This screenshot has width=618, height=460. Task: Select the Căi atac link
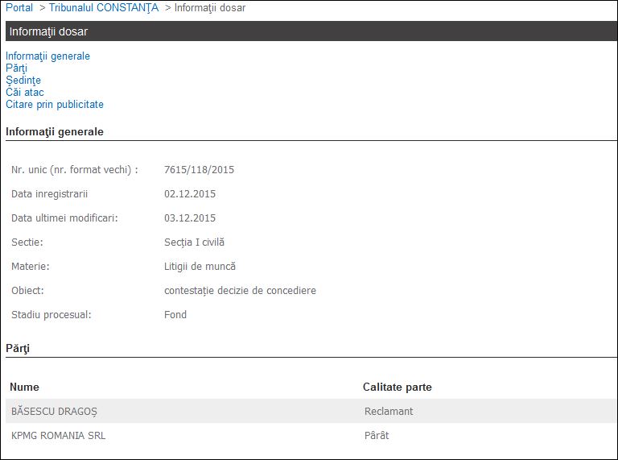(24, 93)
